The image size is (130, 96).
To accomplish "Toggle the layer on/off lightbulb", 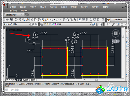I will [45, 24].
